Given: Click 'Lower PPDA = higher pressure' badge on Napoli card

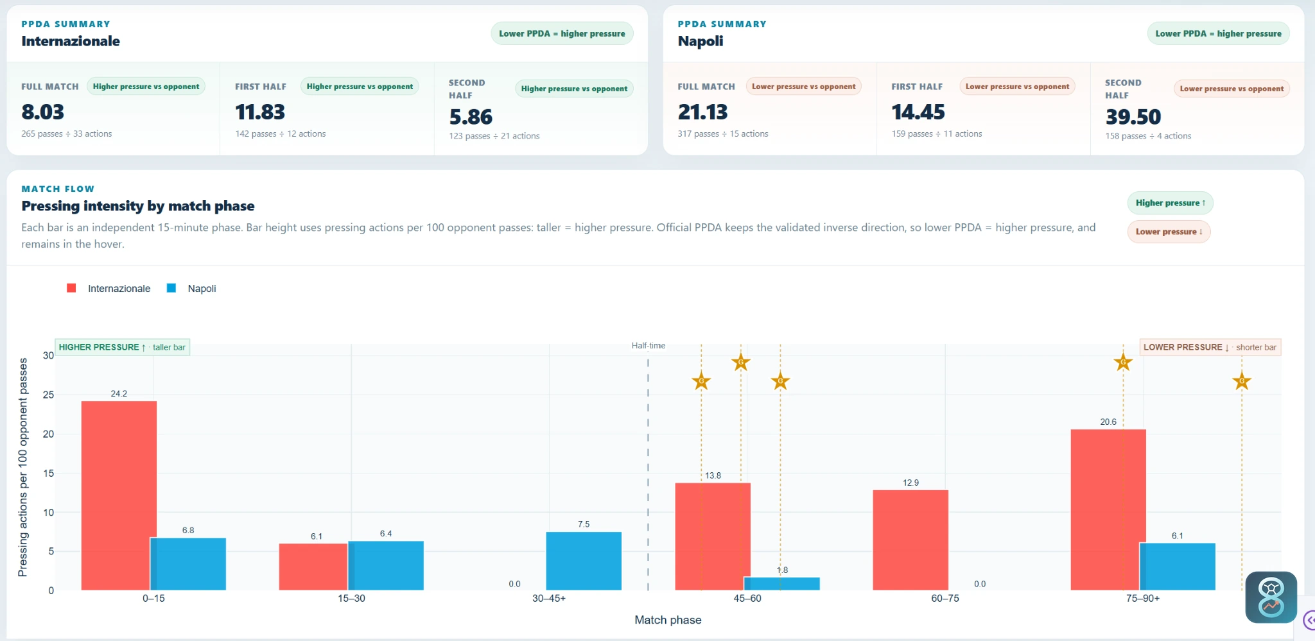Looking at the screenshot, I should coord(1218,33).
